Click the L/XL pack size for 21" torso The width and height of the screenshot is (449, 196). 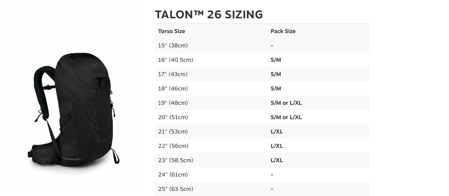pyautogui.click(x=277, y=132)
